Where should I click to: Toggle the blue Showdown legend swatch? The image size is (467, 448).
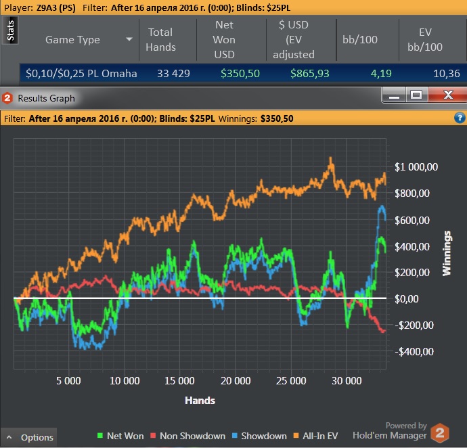pos(234,436)
